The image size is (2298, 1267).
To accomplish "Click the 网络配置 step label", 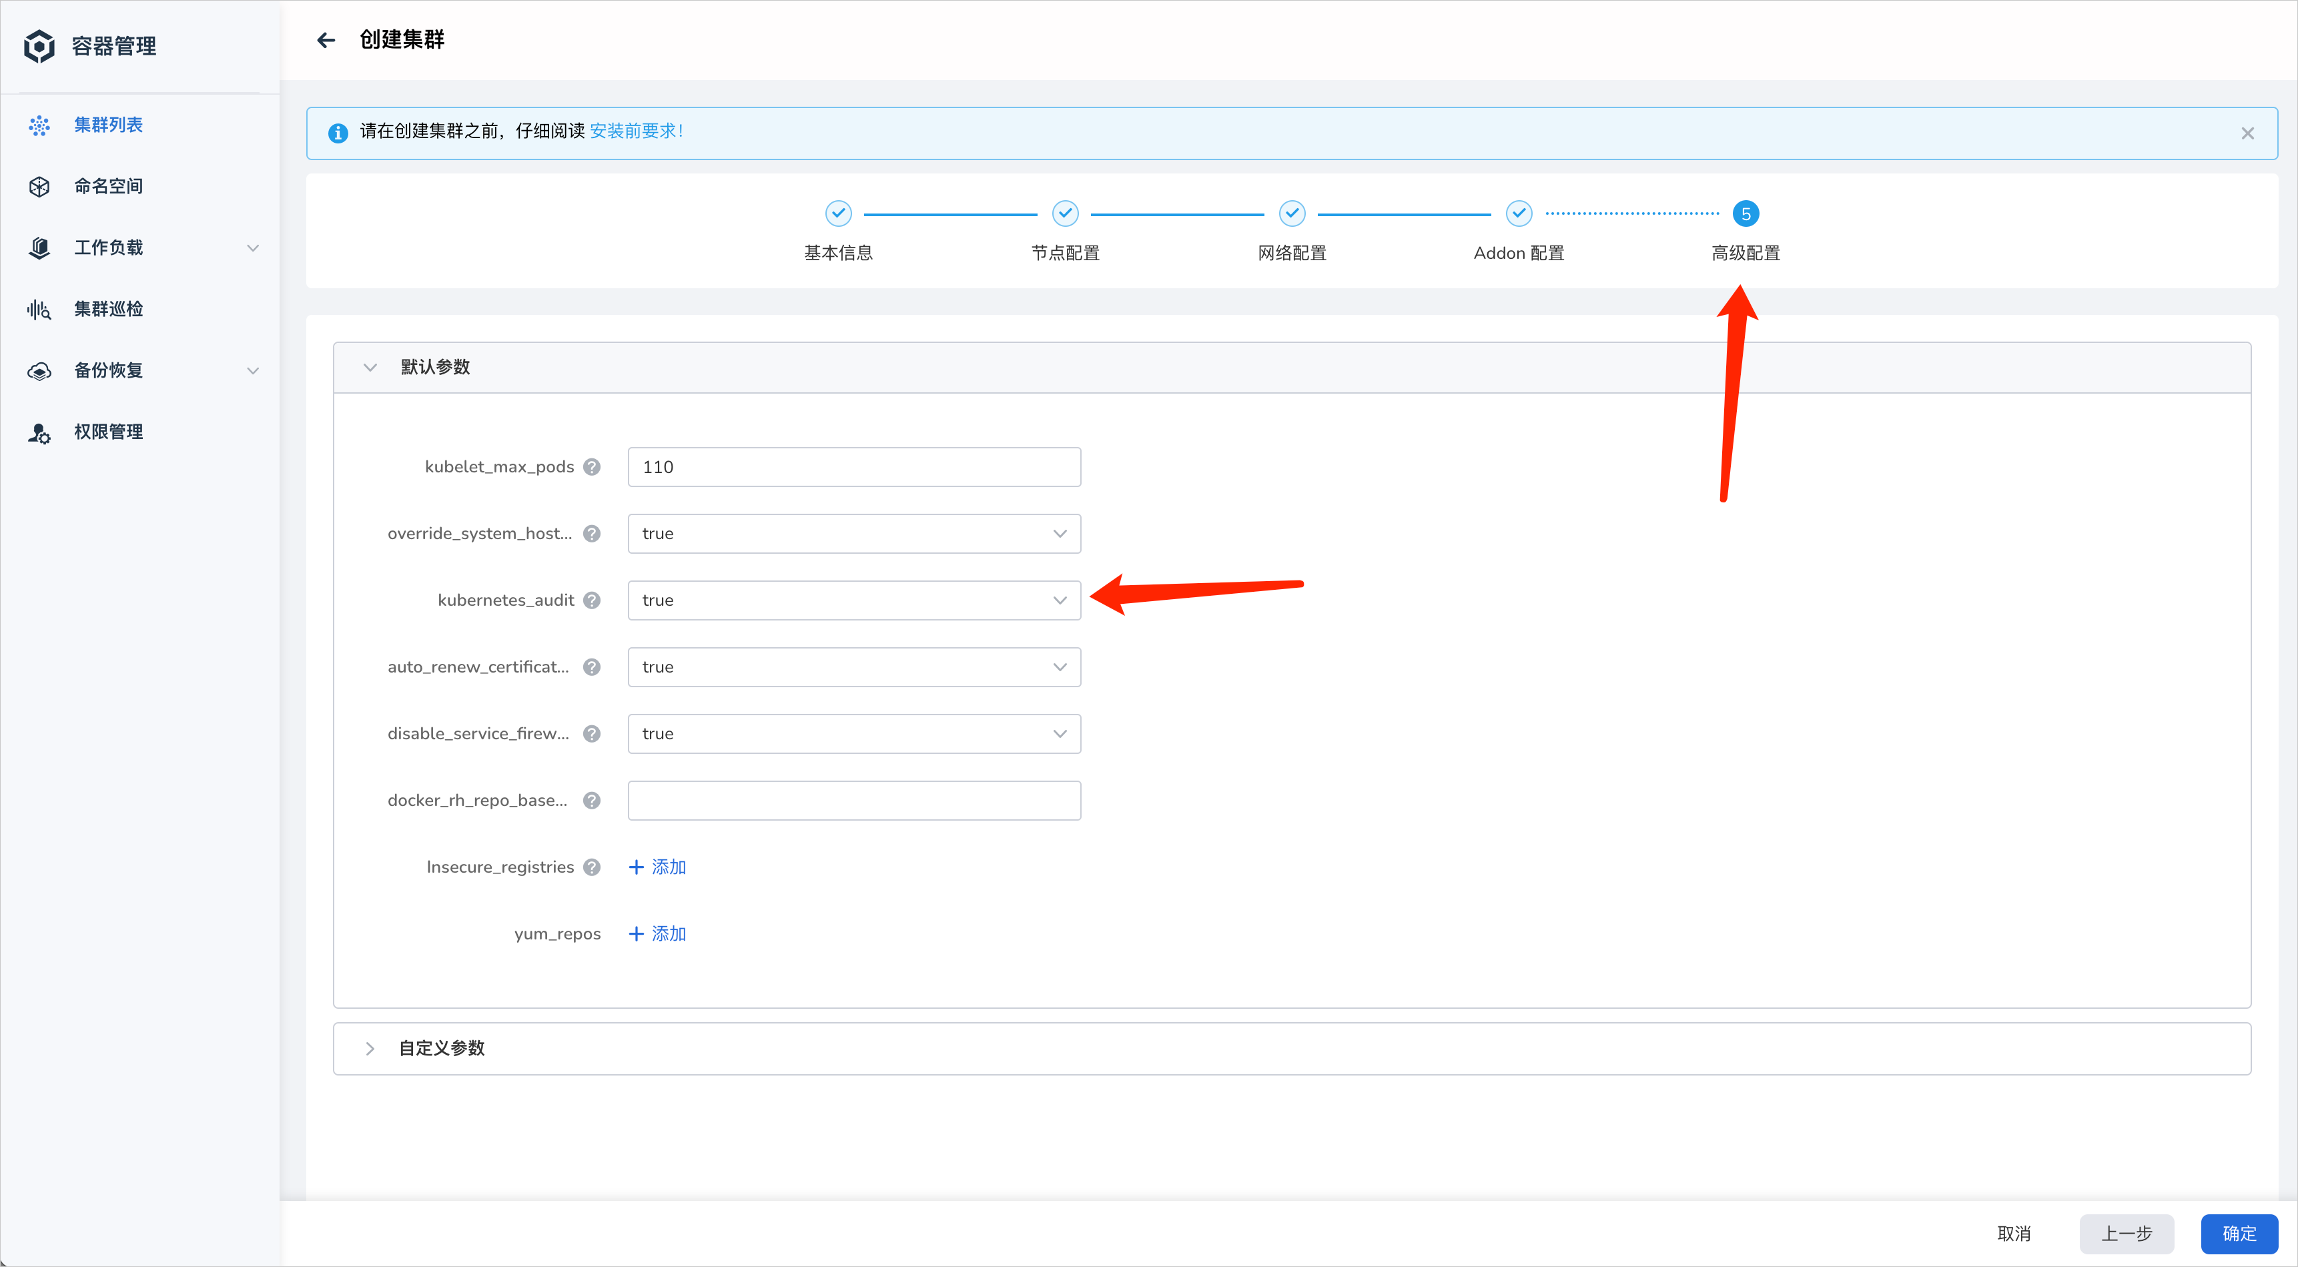I will [x=1292, y=254].
